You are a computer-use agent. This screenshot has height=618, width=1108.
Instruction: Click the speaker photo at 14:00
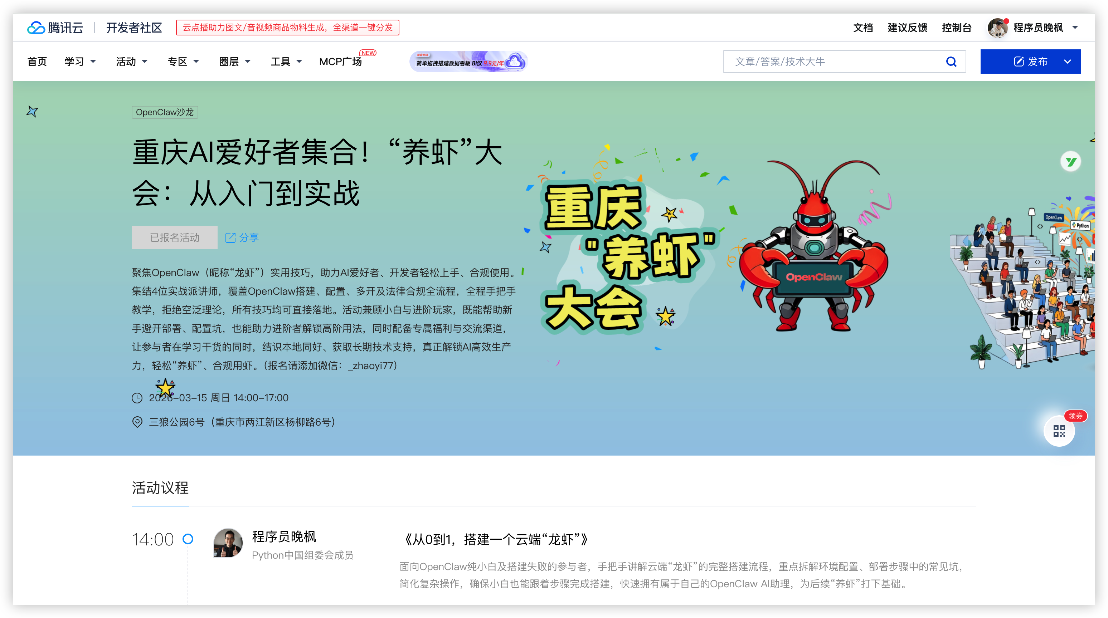(228, 543)
